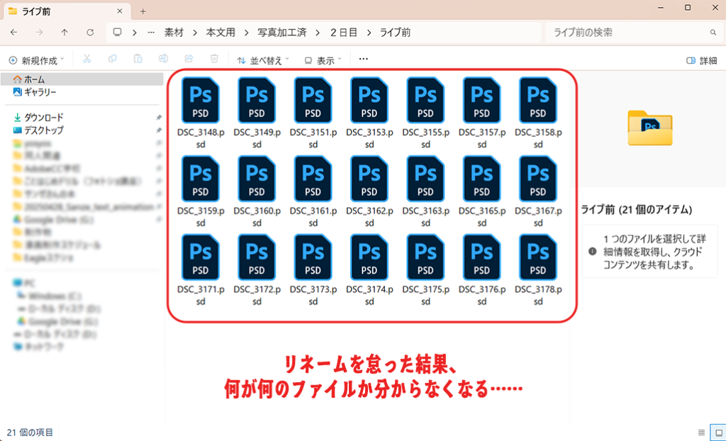Open the 新規作成 dropdown menu
This screenshot has height=441, width=726.
click(x=36, y=60)
